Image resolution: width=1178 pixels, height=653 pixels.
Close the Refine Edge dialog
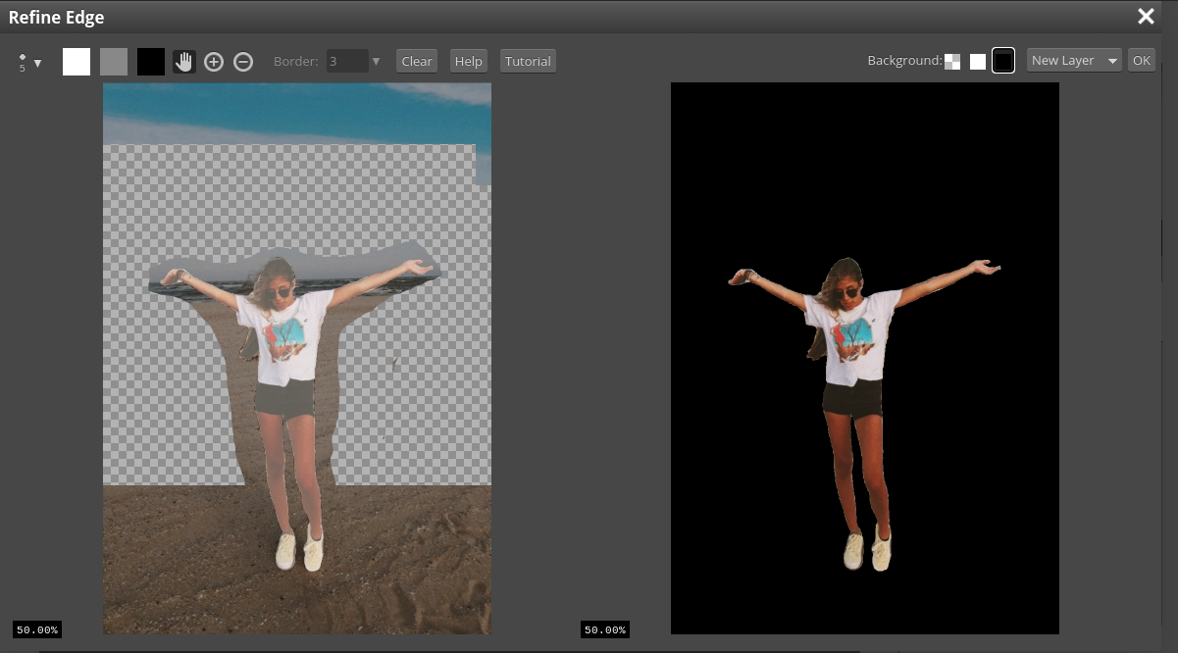[1146, 16]
